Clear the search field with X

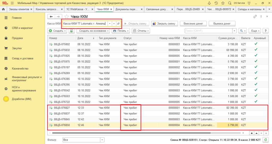click(x=234, y=31)
